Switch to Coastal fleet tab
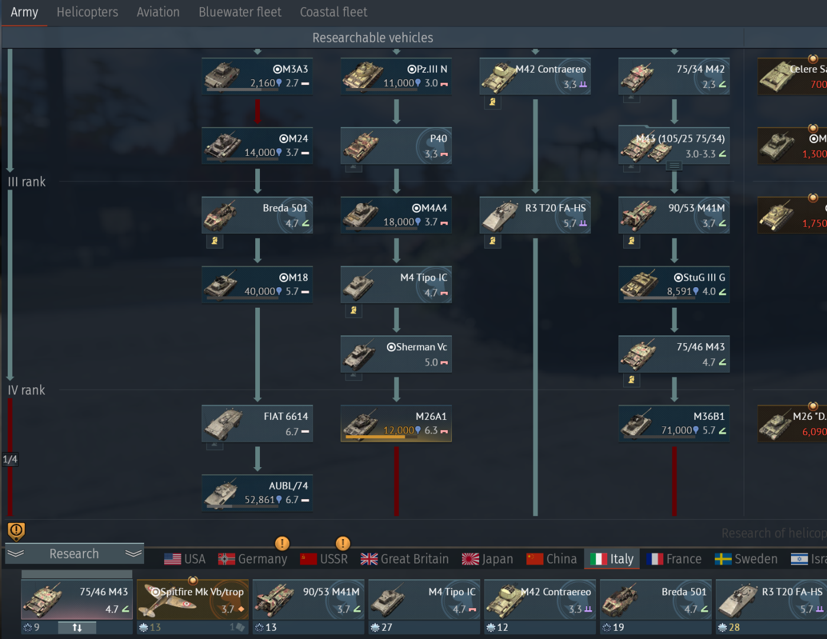 click(334, 12)
